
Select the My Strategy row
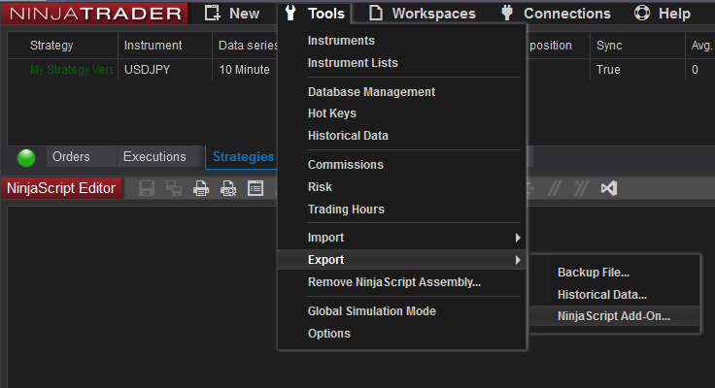click(x=71, y=70)
